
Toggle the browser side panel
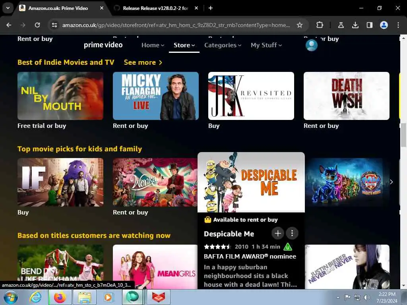point(369,25)
